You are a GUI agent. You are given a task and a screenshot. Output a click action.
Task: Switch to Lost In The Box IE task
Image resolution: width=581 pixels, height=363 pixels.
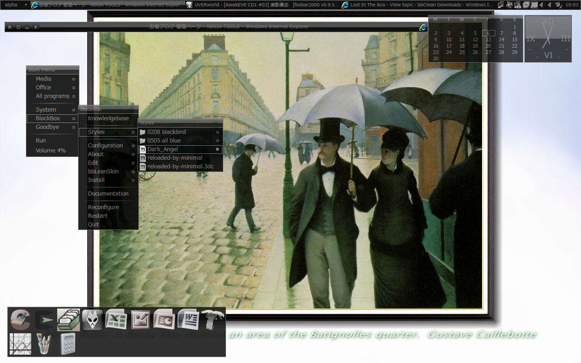click(x=417, y=5)
